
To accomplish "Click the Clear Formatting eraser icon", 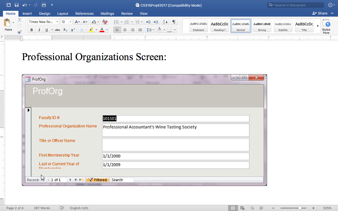I will tap(105, 22).
